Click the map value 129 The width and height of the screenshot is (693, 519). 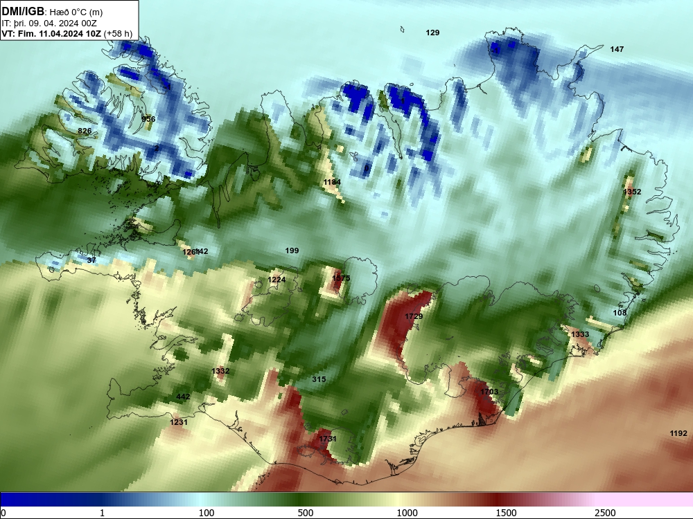click(432, 33)
